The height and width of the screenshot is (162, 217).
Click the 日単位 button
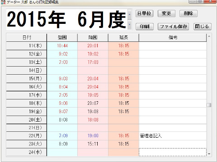144,13
